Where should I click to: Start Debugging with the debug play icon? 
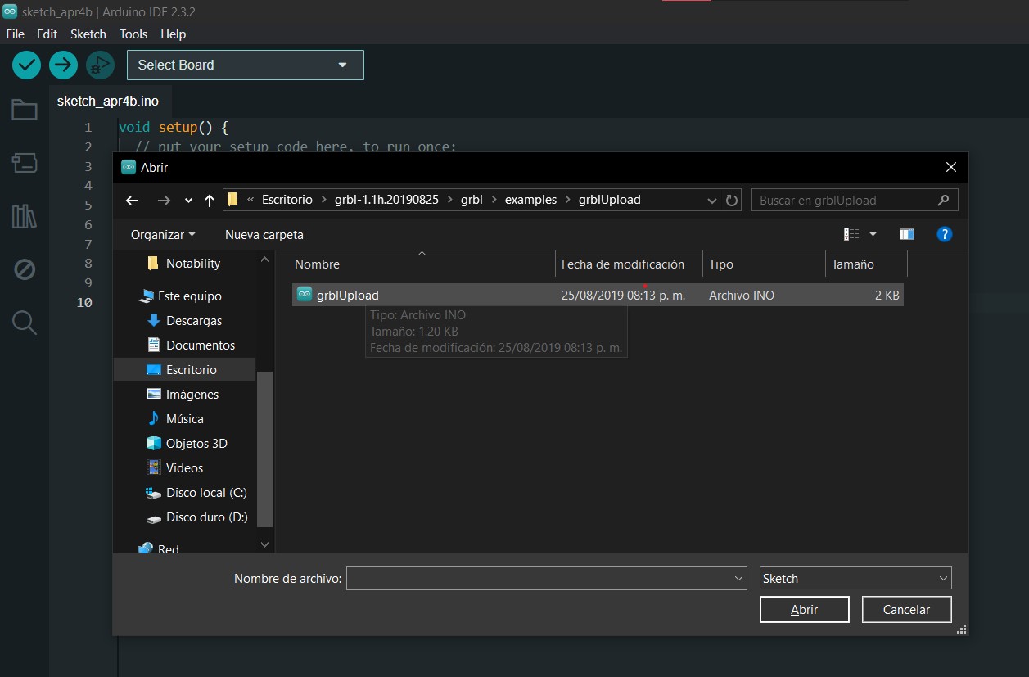[100, 65]
